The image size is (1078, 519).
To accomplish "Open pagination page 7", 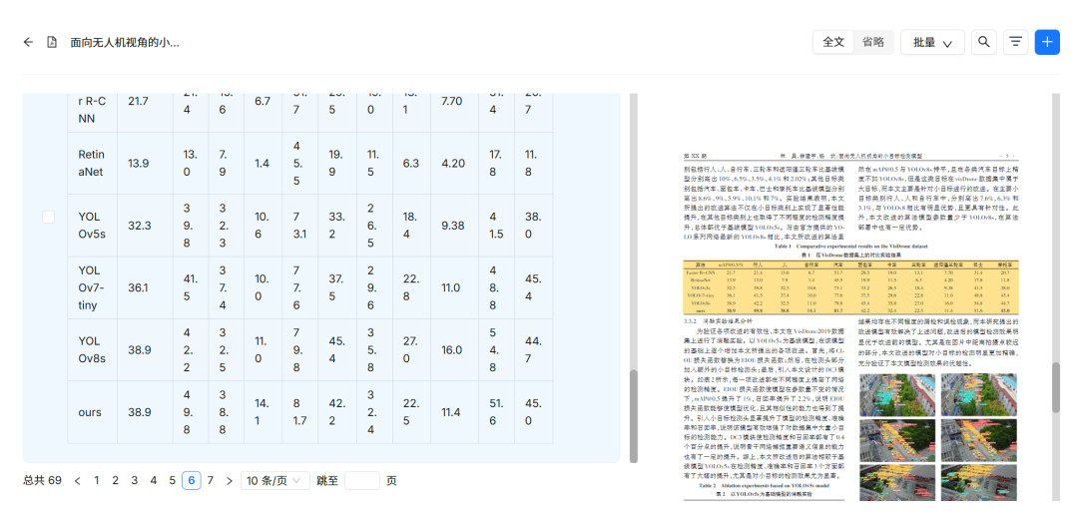I will point(211,480).
